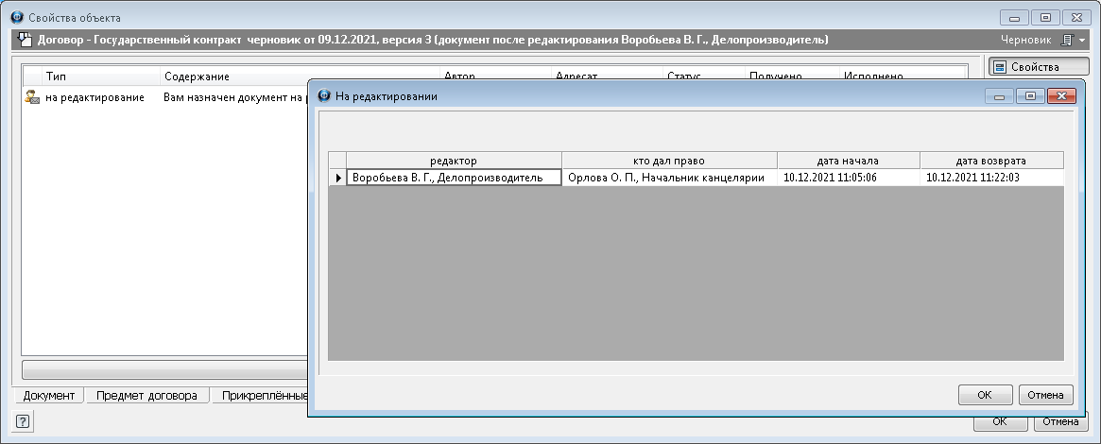The image size is (1101, 444).
Task: Maximize the 'На редактировании' dialog
Action: click(x=1030, y=96)
